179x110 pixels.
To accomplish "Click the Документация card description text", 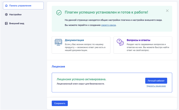I will (x=85, y=47).
